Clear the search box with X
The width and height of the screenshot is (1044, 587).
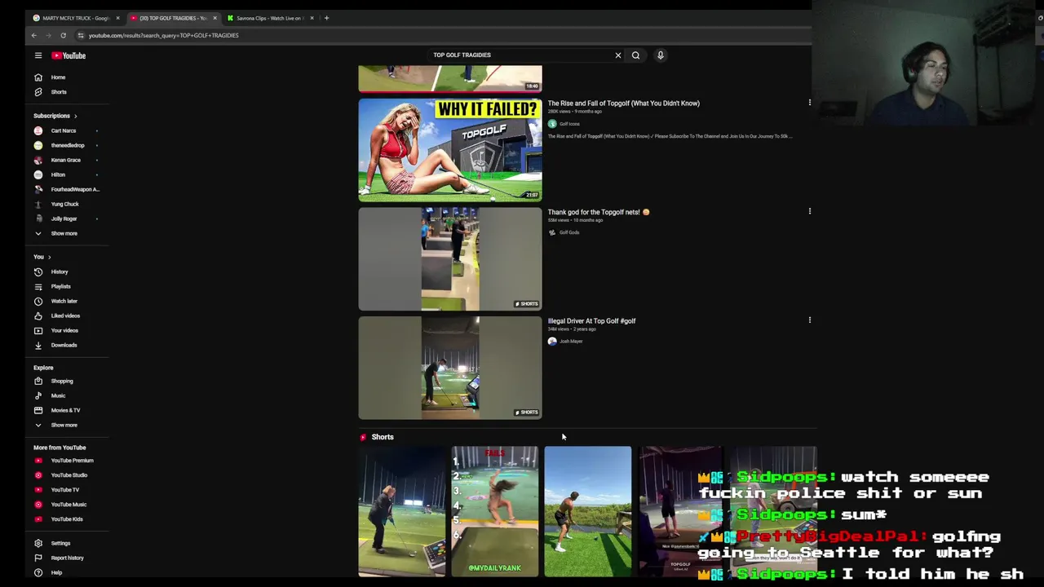(617, 55)
